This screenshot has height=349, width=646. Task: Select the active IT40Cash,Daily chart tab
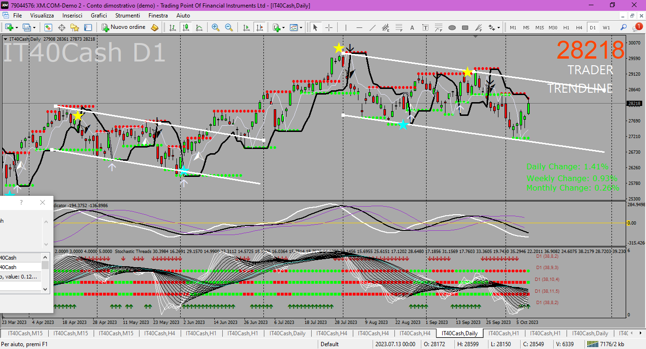460,333
